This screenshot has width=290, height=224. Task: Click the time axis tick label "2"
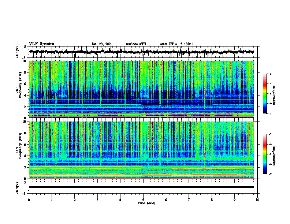coord(75,200)
